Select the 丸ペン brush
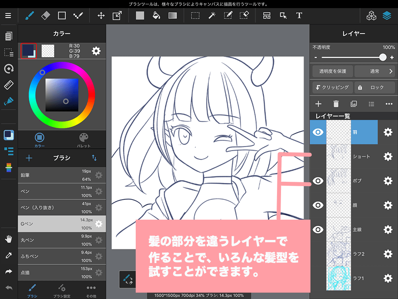 pyautogui.click(x=62, y=240)
